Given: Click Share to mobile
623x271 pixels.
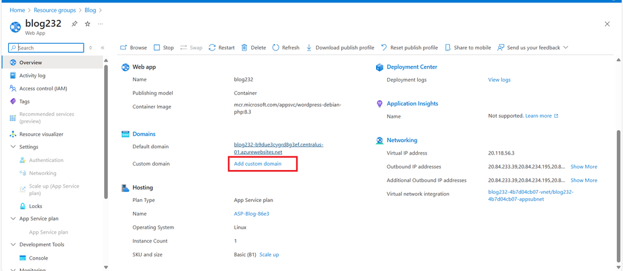Looking at the screenshot, I should 468,47.
